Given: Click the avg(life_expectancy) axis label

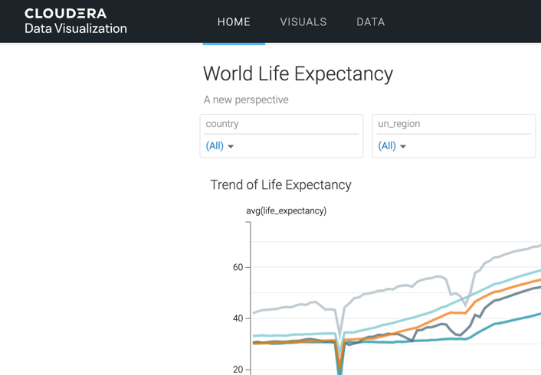Looking at the screenshot, I should (x=286, y=210).
